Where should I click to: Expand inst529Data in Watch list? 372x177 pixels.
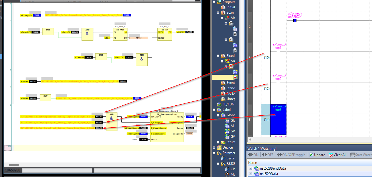tap(251, 174)
